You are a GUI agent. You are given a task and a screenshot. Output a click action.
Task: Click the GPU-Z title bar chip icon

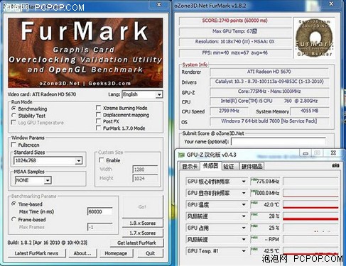(181, 155)
